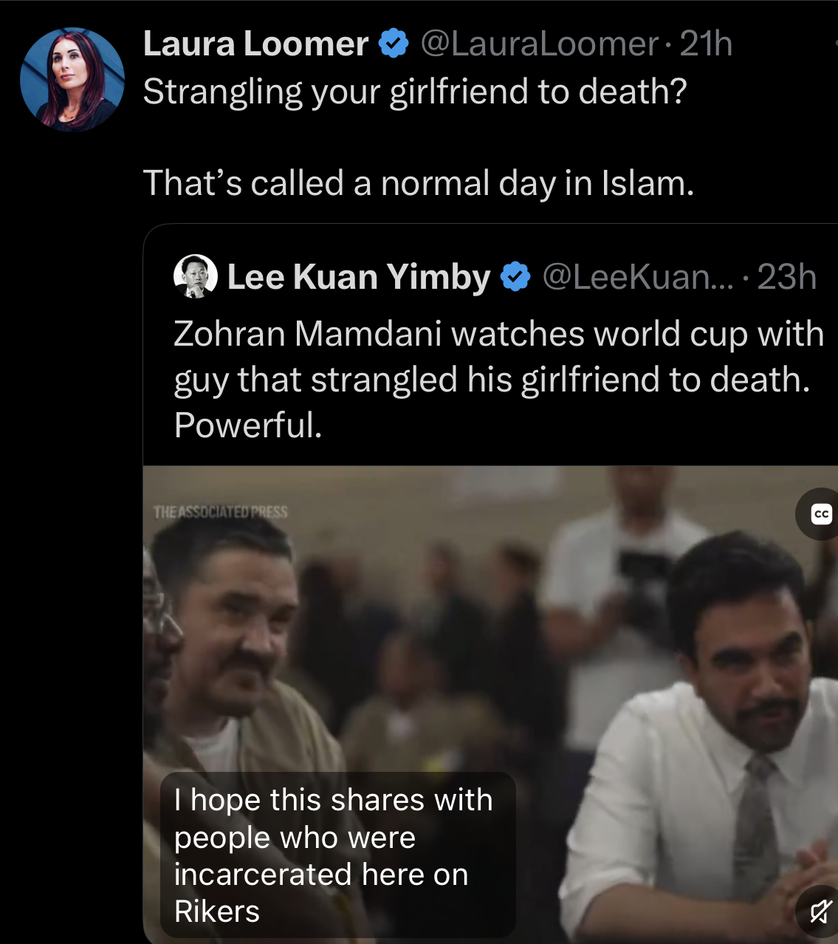Click Lee Kuan Yimby's verified badge

click(x=515, y=277)
